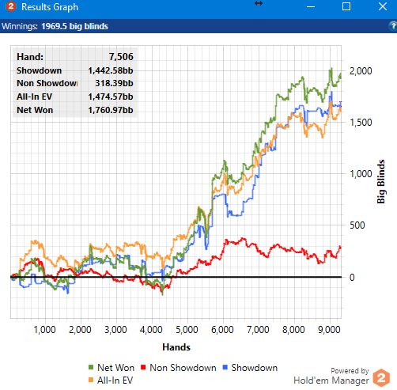The image size is (397, 390).
Task: Click the Net Won value in the stats box
Action: 111,110
